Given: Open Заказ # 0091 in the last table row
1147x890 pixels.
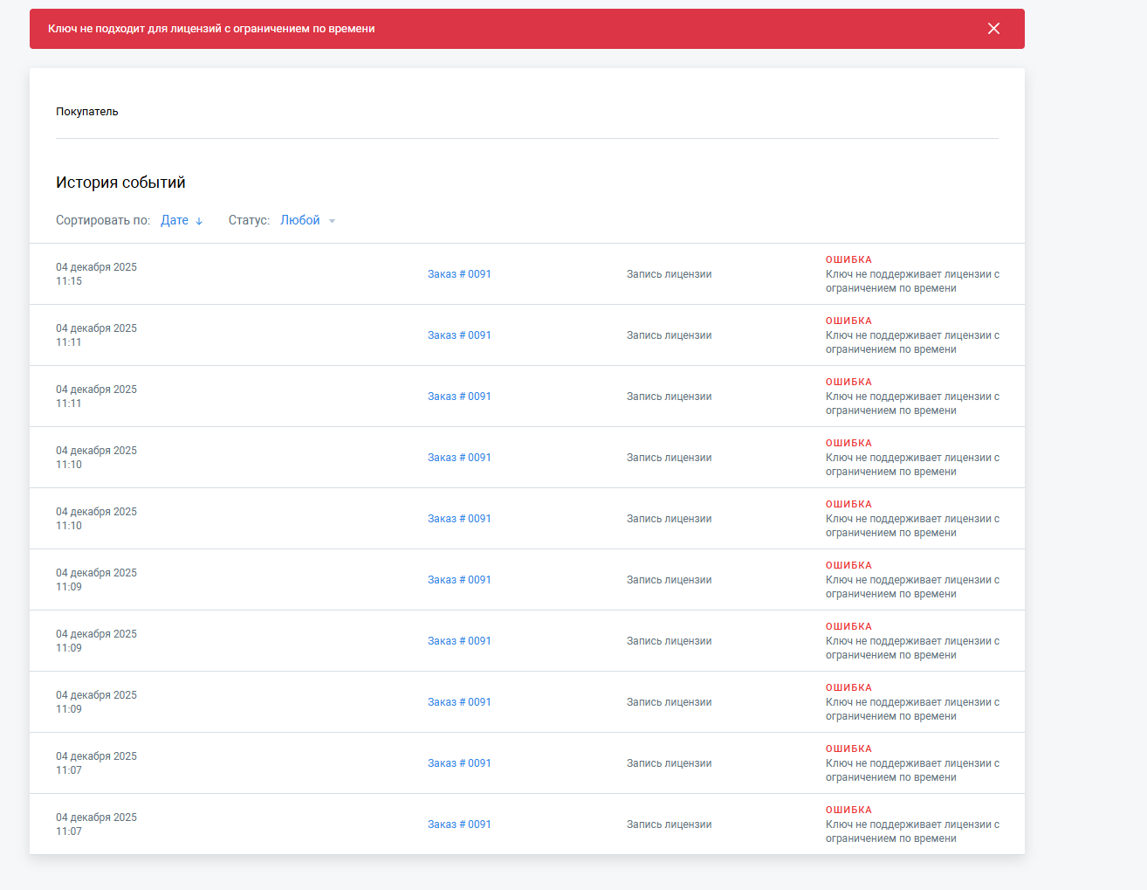Looking at the screenshot, I should [x=459, y=824].
